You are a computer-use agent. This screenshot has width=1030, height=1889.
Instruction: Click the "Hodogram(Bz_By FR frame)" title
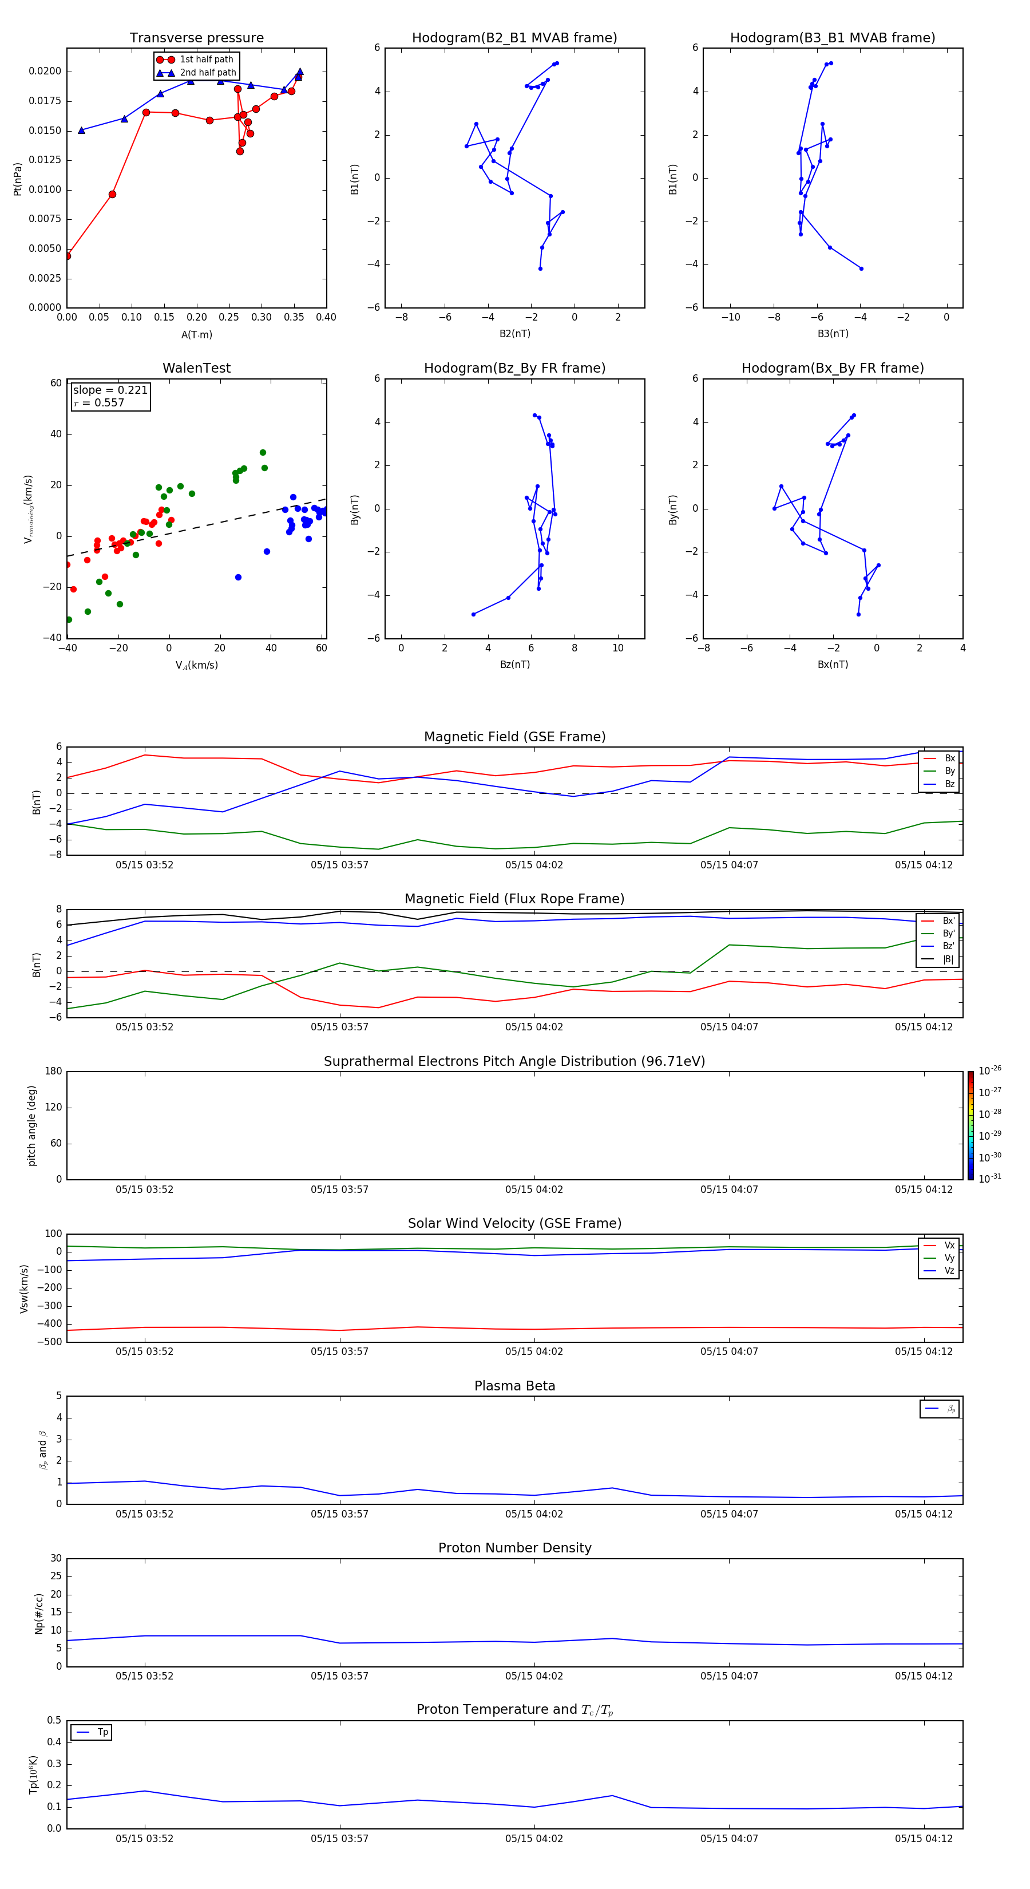514,368
